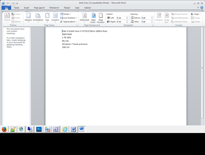Open theme Effects dropdown
The height and width of the screenshot is (155, 205).
click(x=17, y=22)
